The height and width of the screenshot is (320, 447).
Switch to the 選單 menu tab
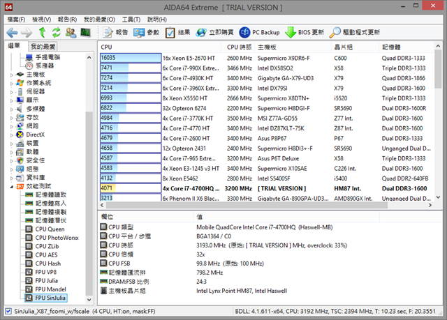point(14,46)
